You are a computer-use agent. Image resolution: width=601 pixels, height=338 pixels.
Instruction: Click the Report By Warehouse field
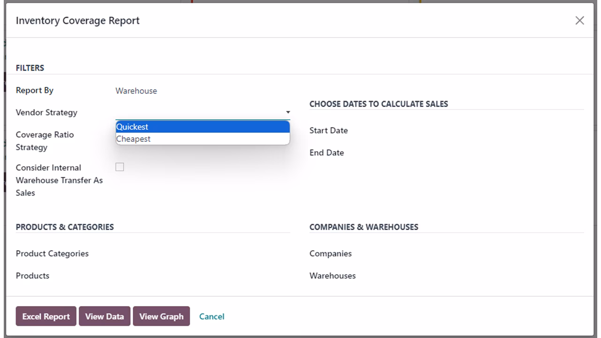(136, 91)
